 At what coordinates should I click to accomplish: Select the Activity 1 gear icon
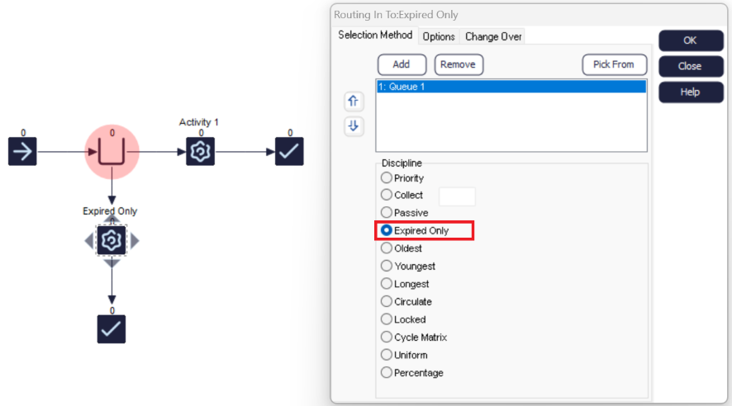tap(200, 151)
